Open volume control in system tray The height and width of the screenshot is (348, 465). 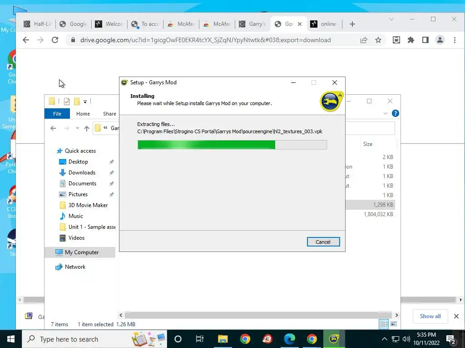click(406, 339)
